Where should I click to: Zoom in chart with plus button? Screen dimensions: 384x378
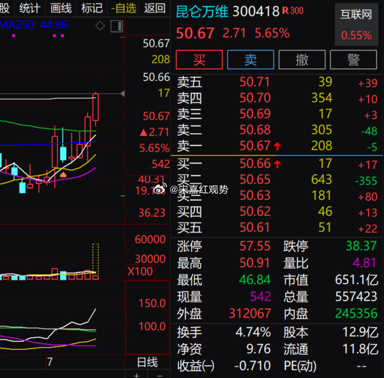tap(136, 375)
